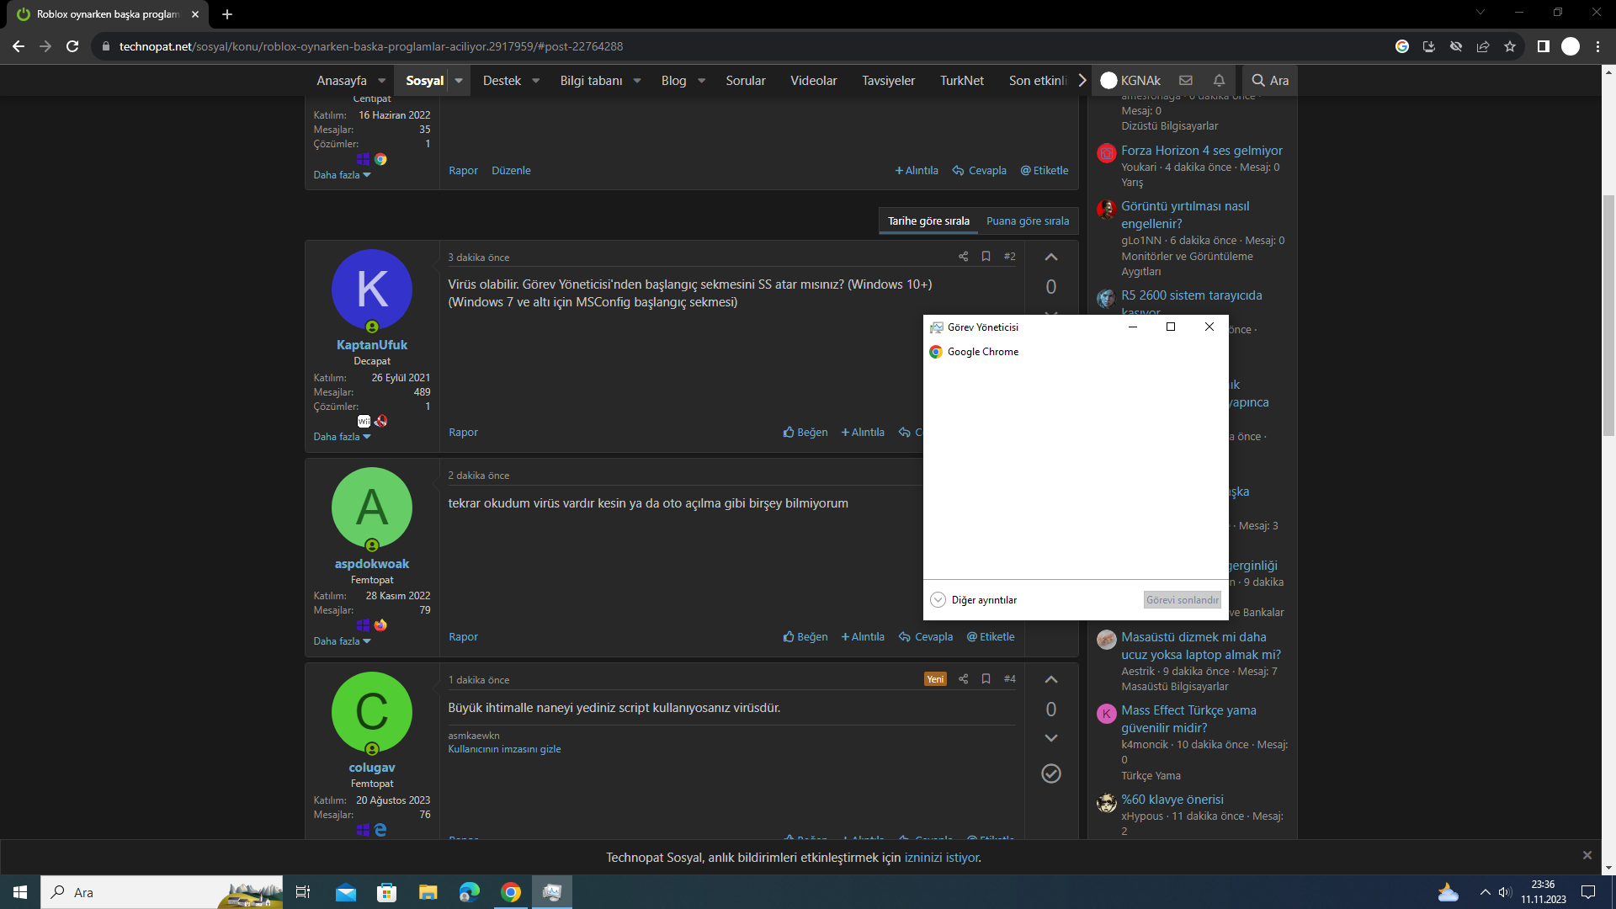Open the forum notifications bell
1616x909 pixels.
coord(1219,81)
